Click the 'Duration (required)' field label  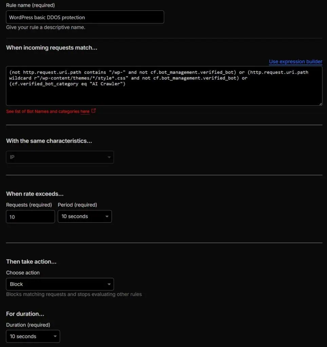pyautogui.click(x=28, y=325)
